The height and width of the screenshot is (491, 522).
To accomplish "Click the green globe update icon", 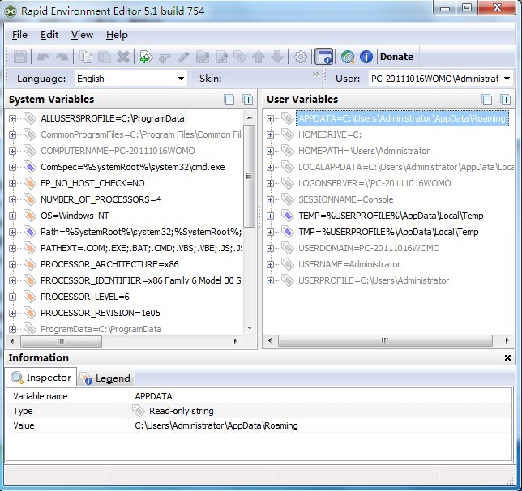I will (347, 57).
